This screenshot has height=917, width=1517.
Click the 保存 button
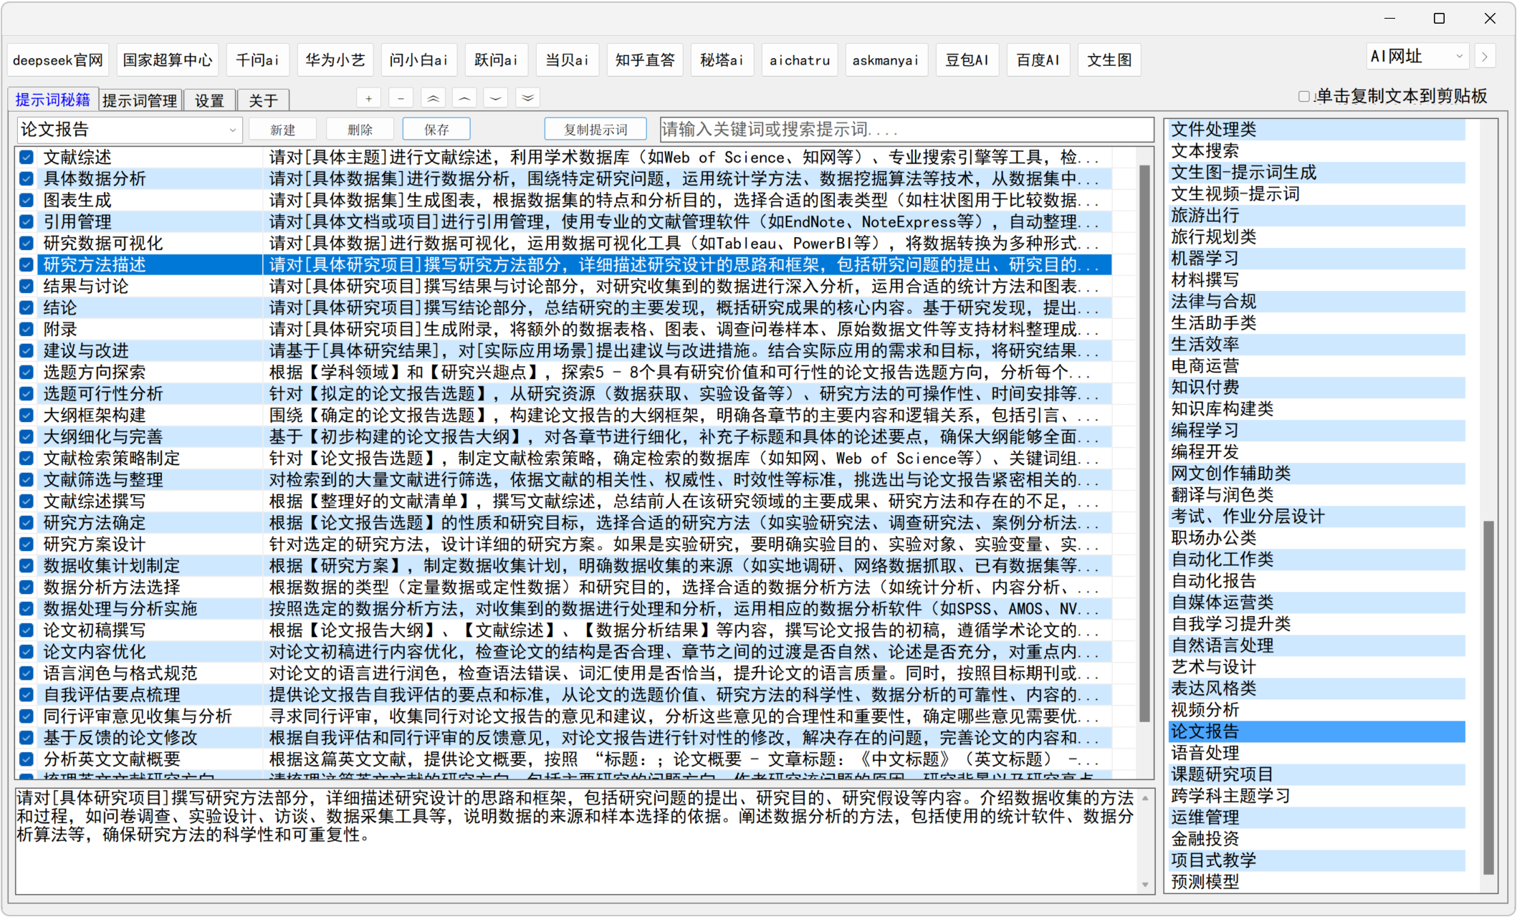436,130
